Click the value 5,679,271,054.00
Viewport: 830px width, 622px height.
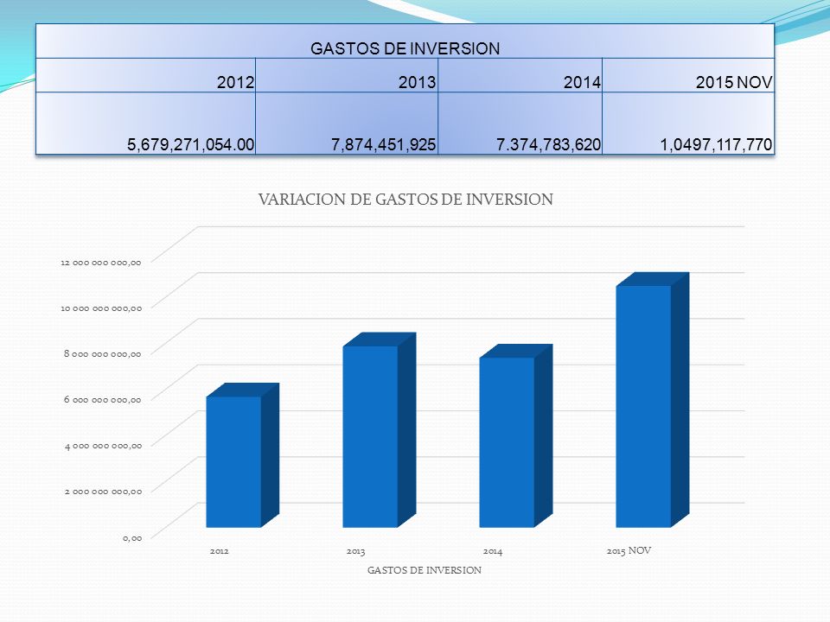tap(190, 144)
